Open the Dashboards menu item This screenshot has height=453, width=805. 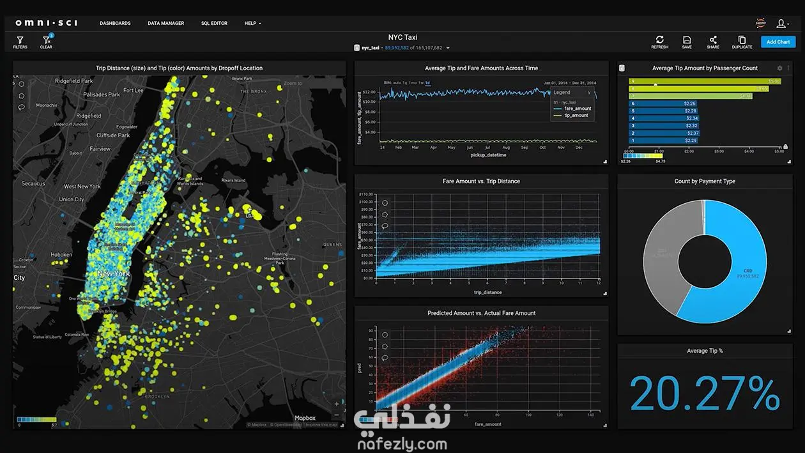[x=115, y=24]
